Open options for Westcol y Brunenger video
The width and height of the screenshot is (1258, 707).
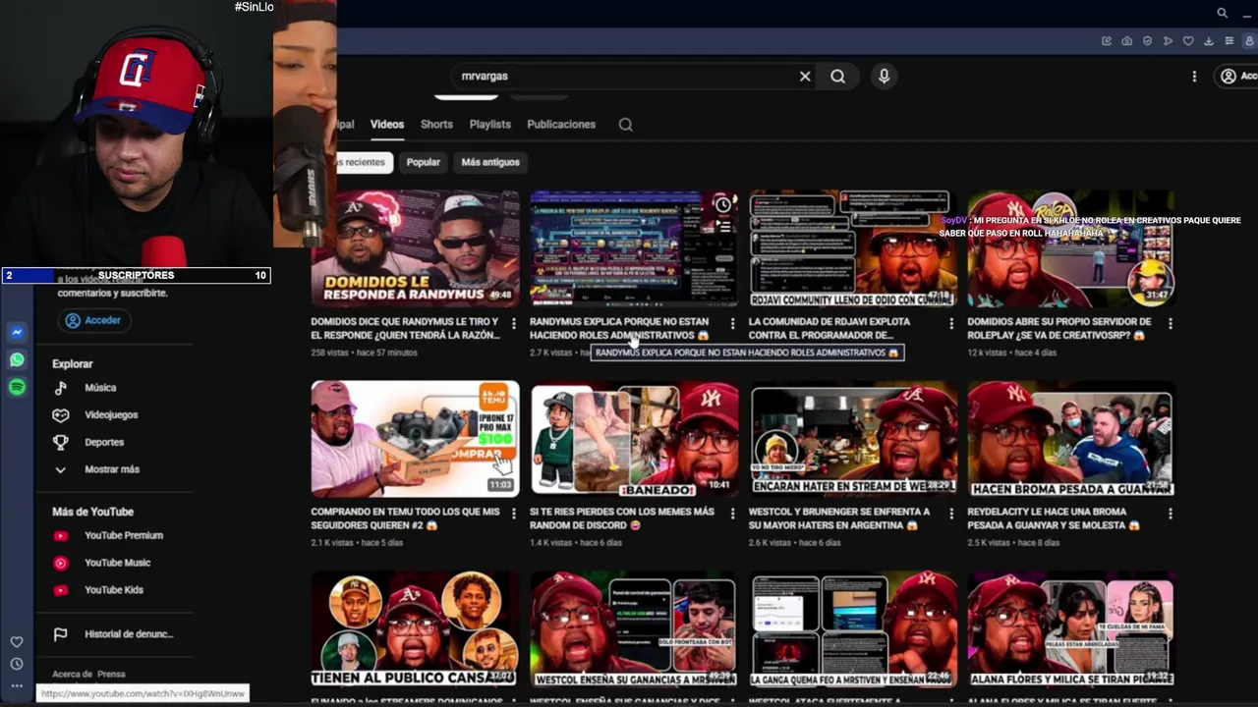950,514
